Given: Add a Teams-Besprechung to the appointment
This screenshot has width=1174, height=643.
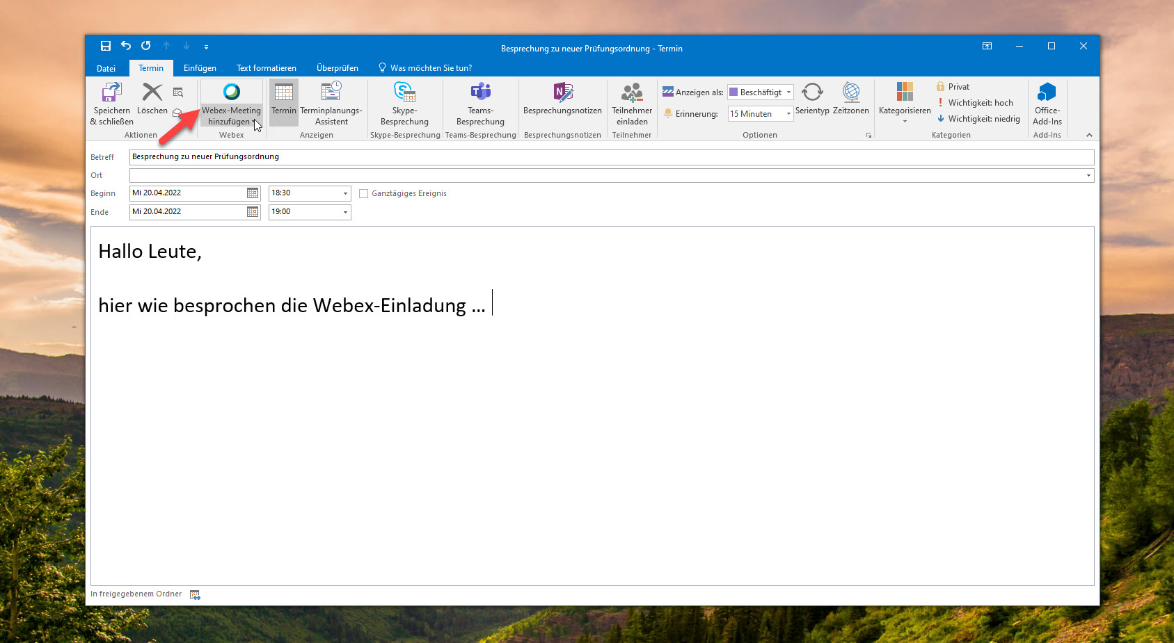Looking at the screenshot, I should click(x=480, y=103).
